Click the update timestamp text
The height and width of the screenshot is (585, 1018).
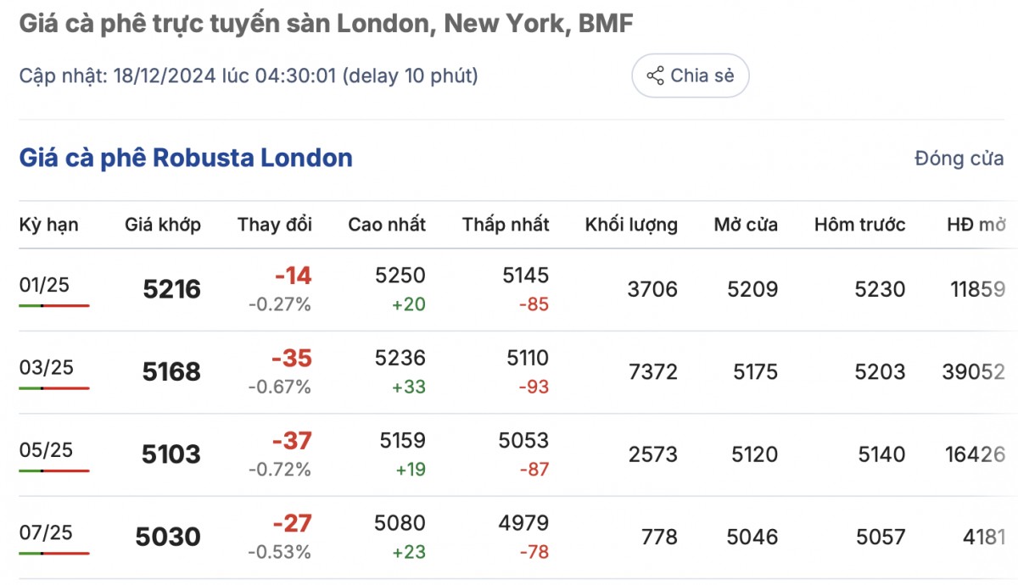click(249, 76)
